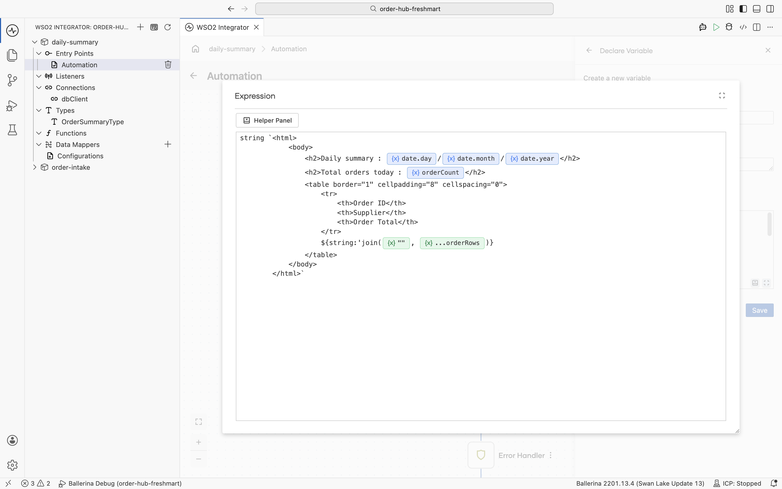Click the Run green play icon
Screen dimensions: 782x489
716,27
